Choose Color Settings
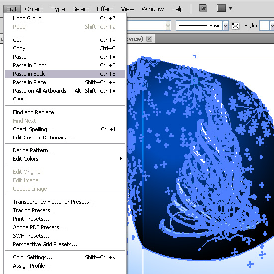Screen dimensions: 274x274 (x=65, y=257)
